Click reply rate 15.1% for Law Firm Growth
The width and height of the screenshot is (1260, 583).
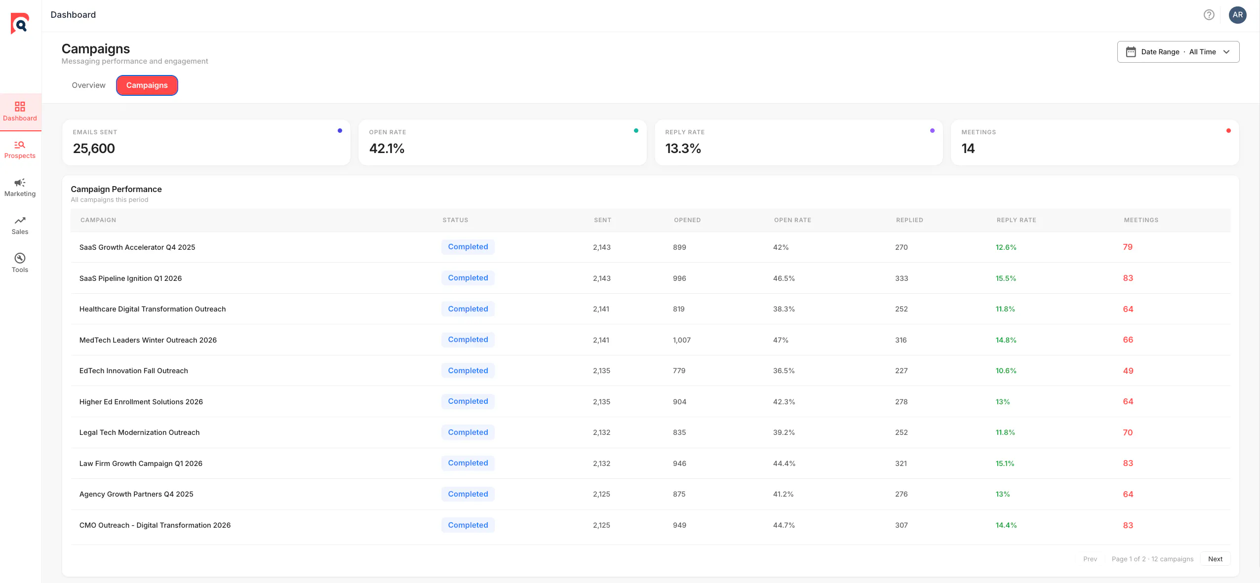click(x=1005, y=464)
